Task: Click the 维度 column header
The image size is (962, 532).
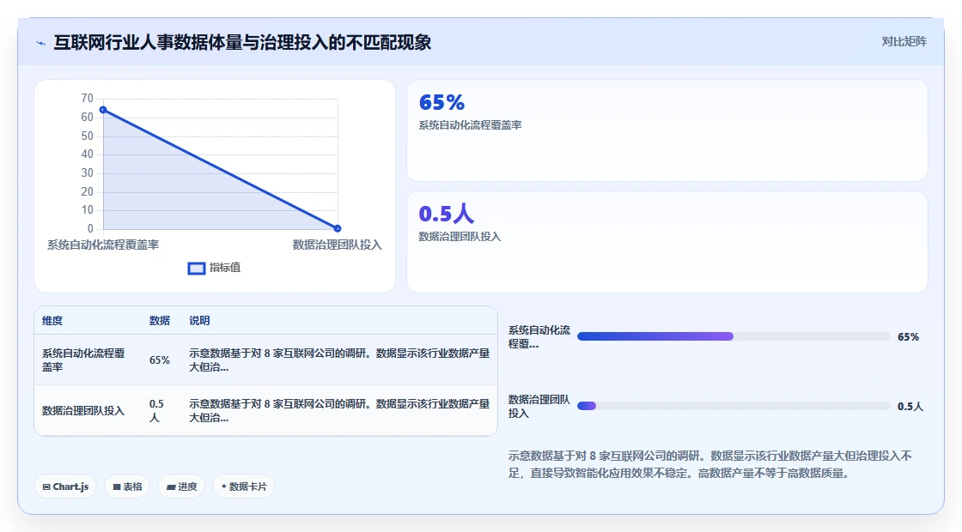Action: pos(52,321)
